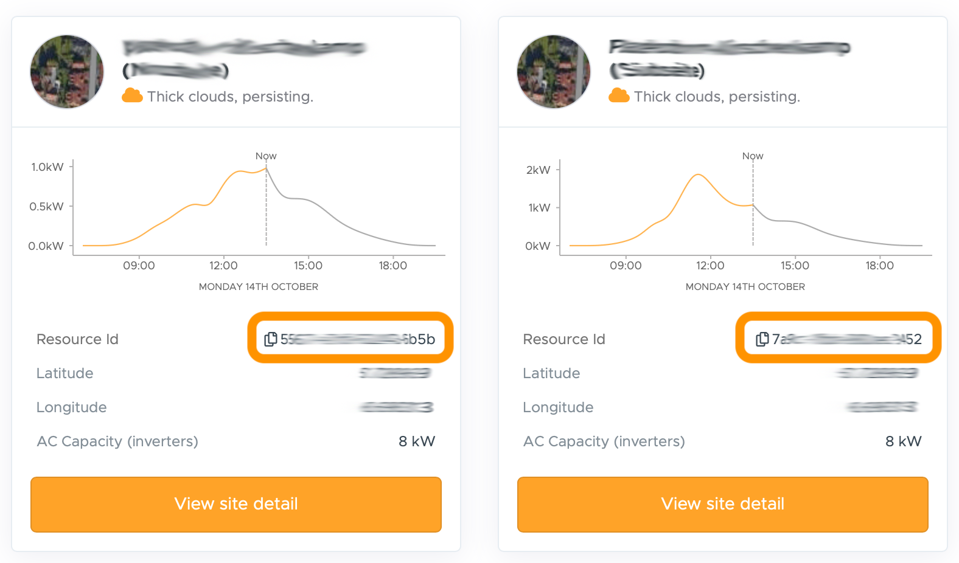This screenshot has width=959, height=563.
Task: Click View site detail on left card
Action: click(x=236, y=504)
